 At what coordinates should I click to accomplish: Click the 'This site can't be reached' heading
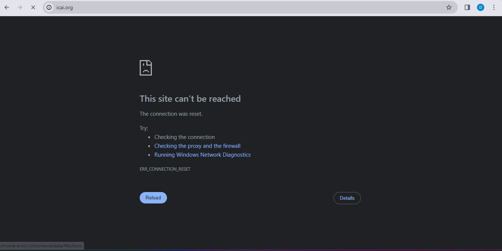190,99
